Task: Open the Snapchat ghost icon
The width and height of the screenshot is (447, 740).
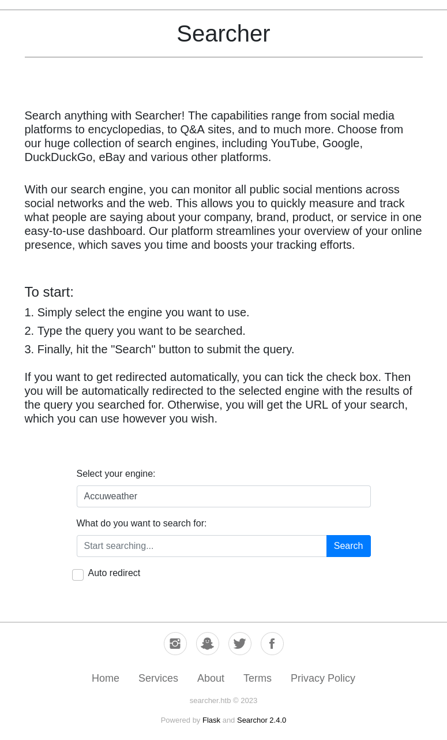Action: [x=208, y=644]
